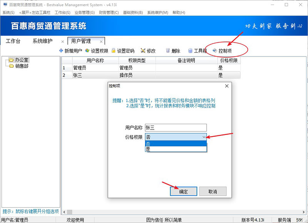The width and height of the screenshot is (308, 223).
Task: Click the 新增用户 toolbar label
Action: 73,51
